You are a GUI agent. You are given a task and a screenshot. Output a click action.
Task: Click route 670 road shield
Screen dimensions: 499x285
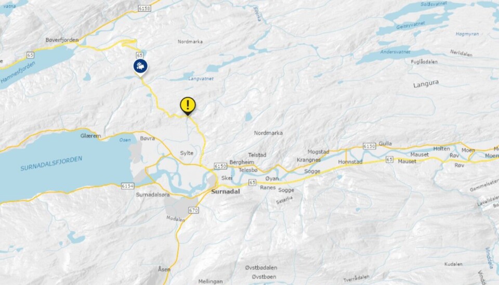193,210
